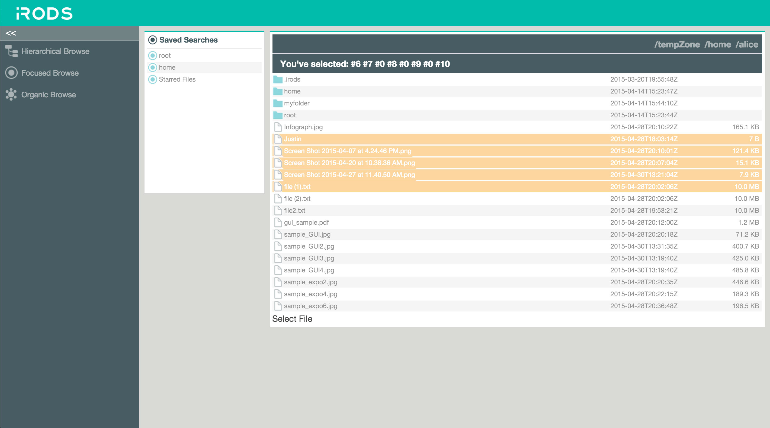
Task: Click the root folder icon in file list
Action: click(x=278, y=115)
